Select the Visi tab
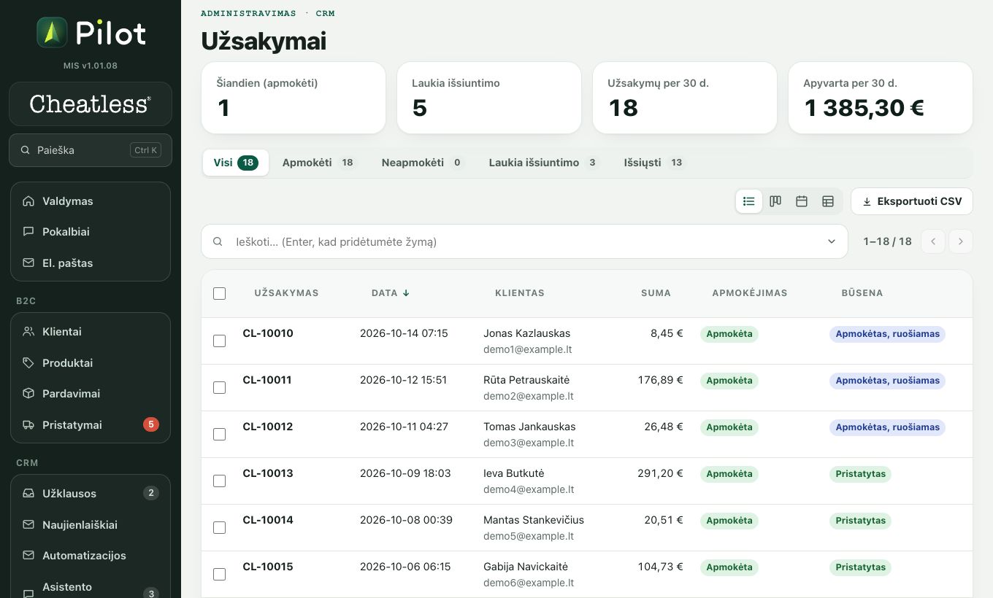Image resolution: width=993 pixels, height=598 pixels. pyautogui.click(x=235, y=163)
